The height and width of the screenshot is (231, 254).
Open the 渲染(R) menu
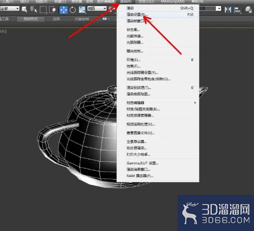point(126,2)
